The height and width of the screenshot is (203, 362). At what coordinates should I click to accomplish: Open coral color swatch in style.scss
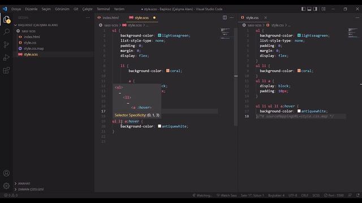pyautogui.click(x=168, y=70)
